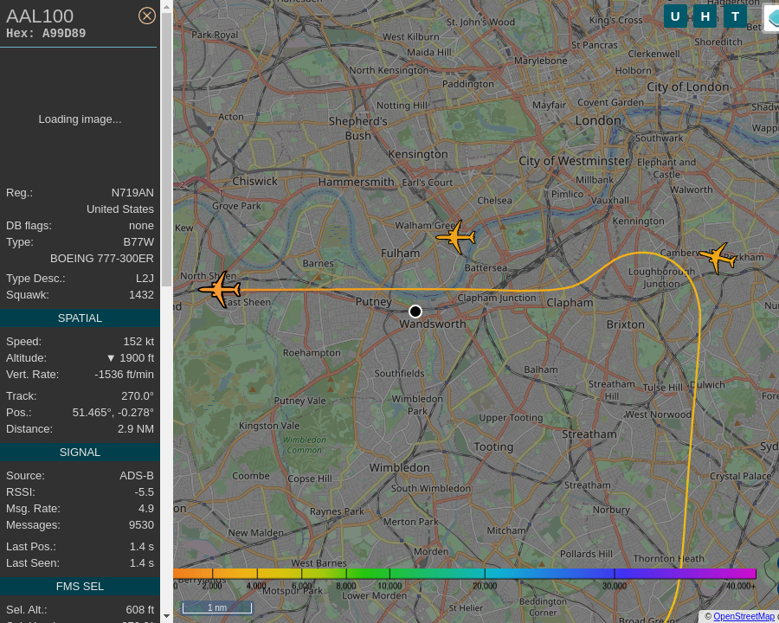Click the 'Hammersmith' map label

pos(357,182)
